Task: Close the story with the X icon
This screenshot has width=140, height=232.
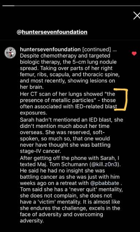Action: [137, 16]
